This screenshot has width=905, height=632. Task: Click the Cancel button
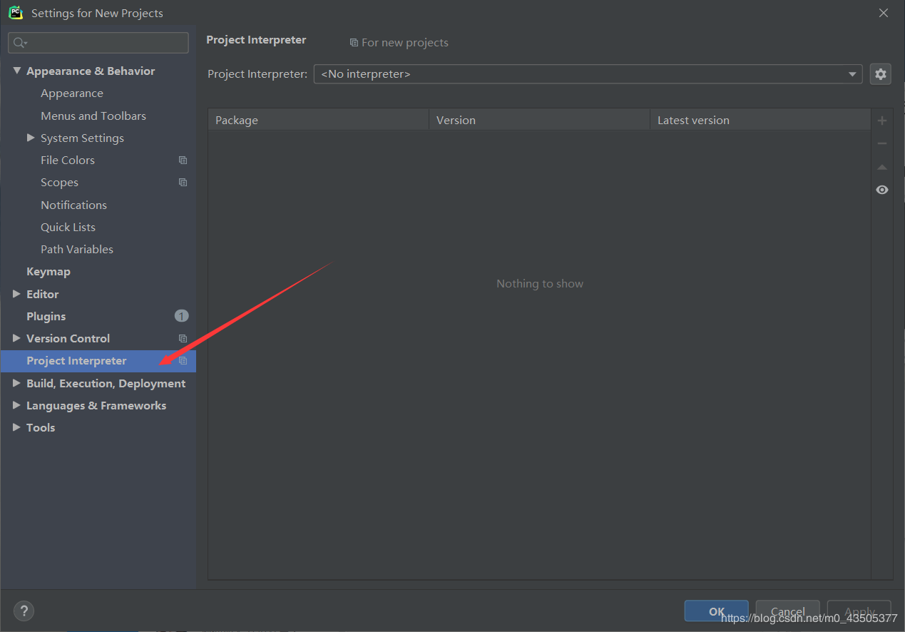[x=787, y=611]
